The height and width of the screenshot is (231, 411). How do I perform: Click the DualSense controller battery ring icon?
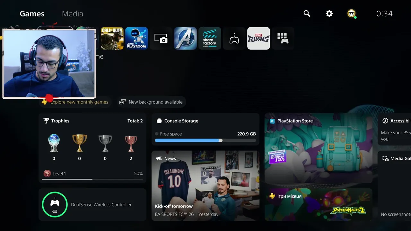point(55,204)
